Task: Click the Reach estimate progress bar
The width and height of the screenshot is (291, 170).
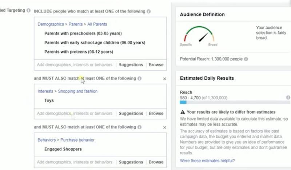Action: coord(233,103)
